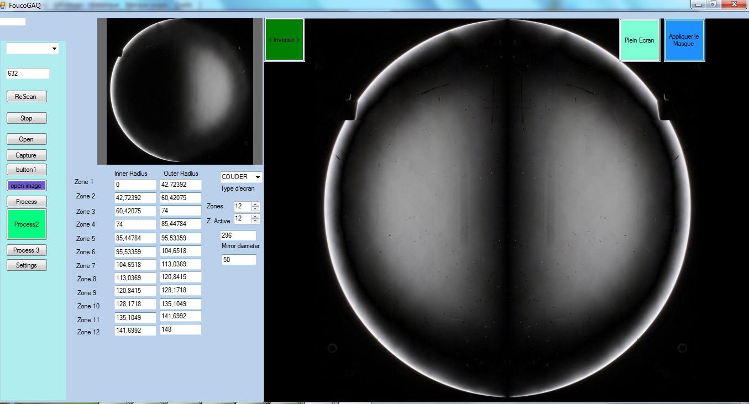
Task: Increase the Zones count with up arrow
Action: [255, 204]
